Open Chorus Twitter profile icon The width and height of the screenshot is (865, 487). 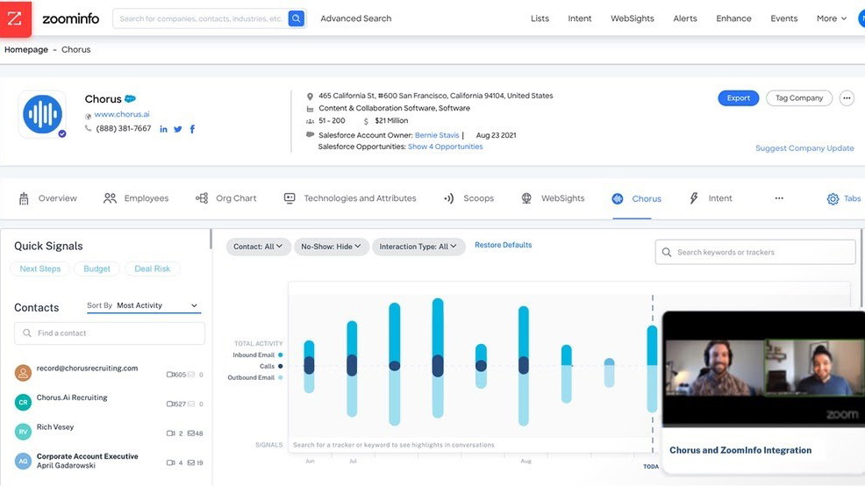tap(178, 129)
